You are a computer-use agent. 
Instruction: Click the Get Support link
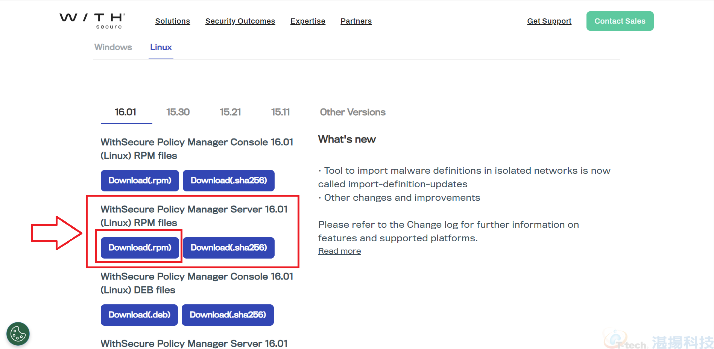coord(549,21)
